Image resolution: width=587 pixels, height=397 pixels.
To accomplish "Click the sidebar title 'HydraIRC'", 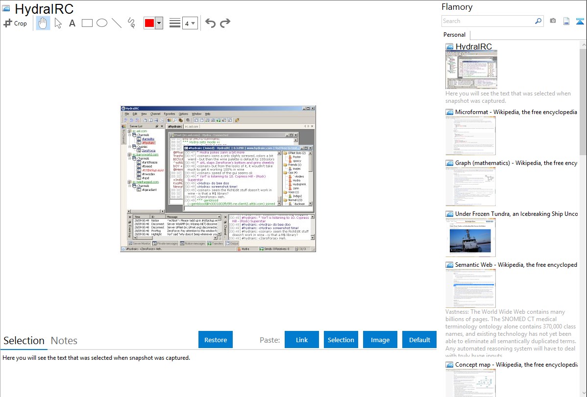I will (473, 47).
